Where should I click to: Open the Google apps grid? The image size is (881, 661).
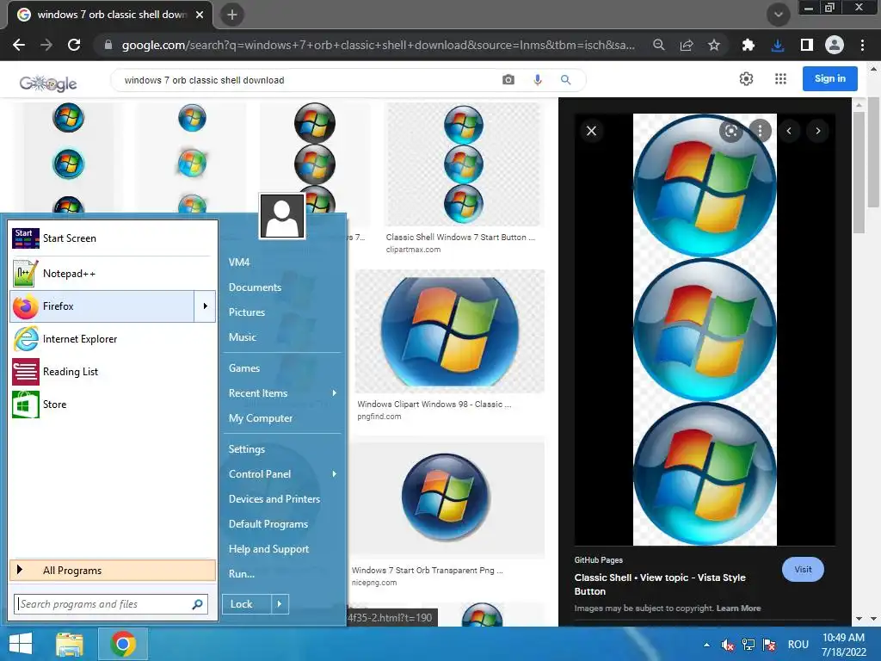[x=780, y=78]
